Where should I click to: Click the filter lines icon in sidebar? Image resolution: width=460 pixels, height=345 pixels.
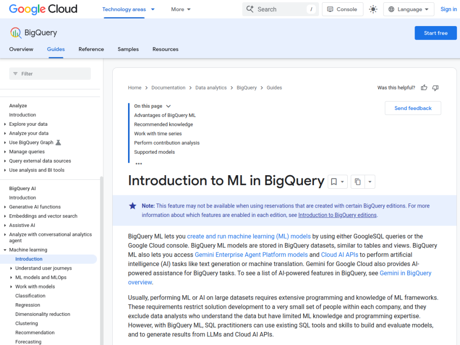15,74
